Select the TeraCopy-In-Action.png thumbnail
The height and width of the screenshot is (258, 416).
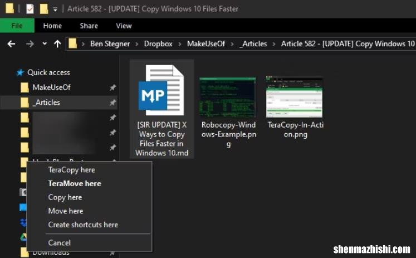coord(294,97)
